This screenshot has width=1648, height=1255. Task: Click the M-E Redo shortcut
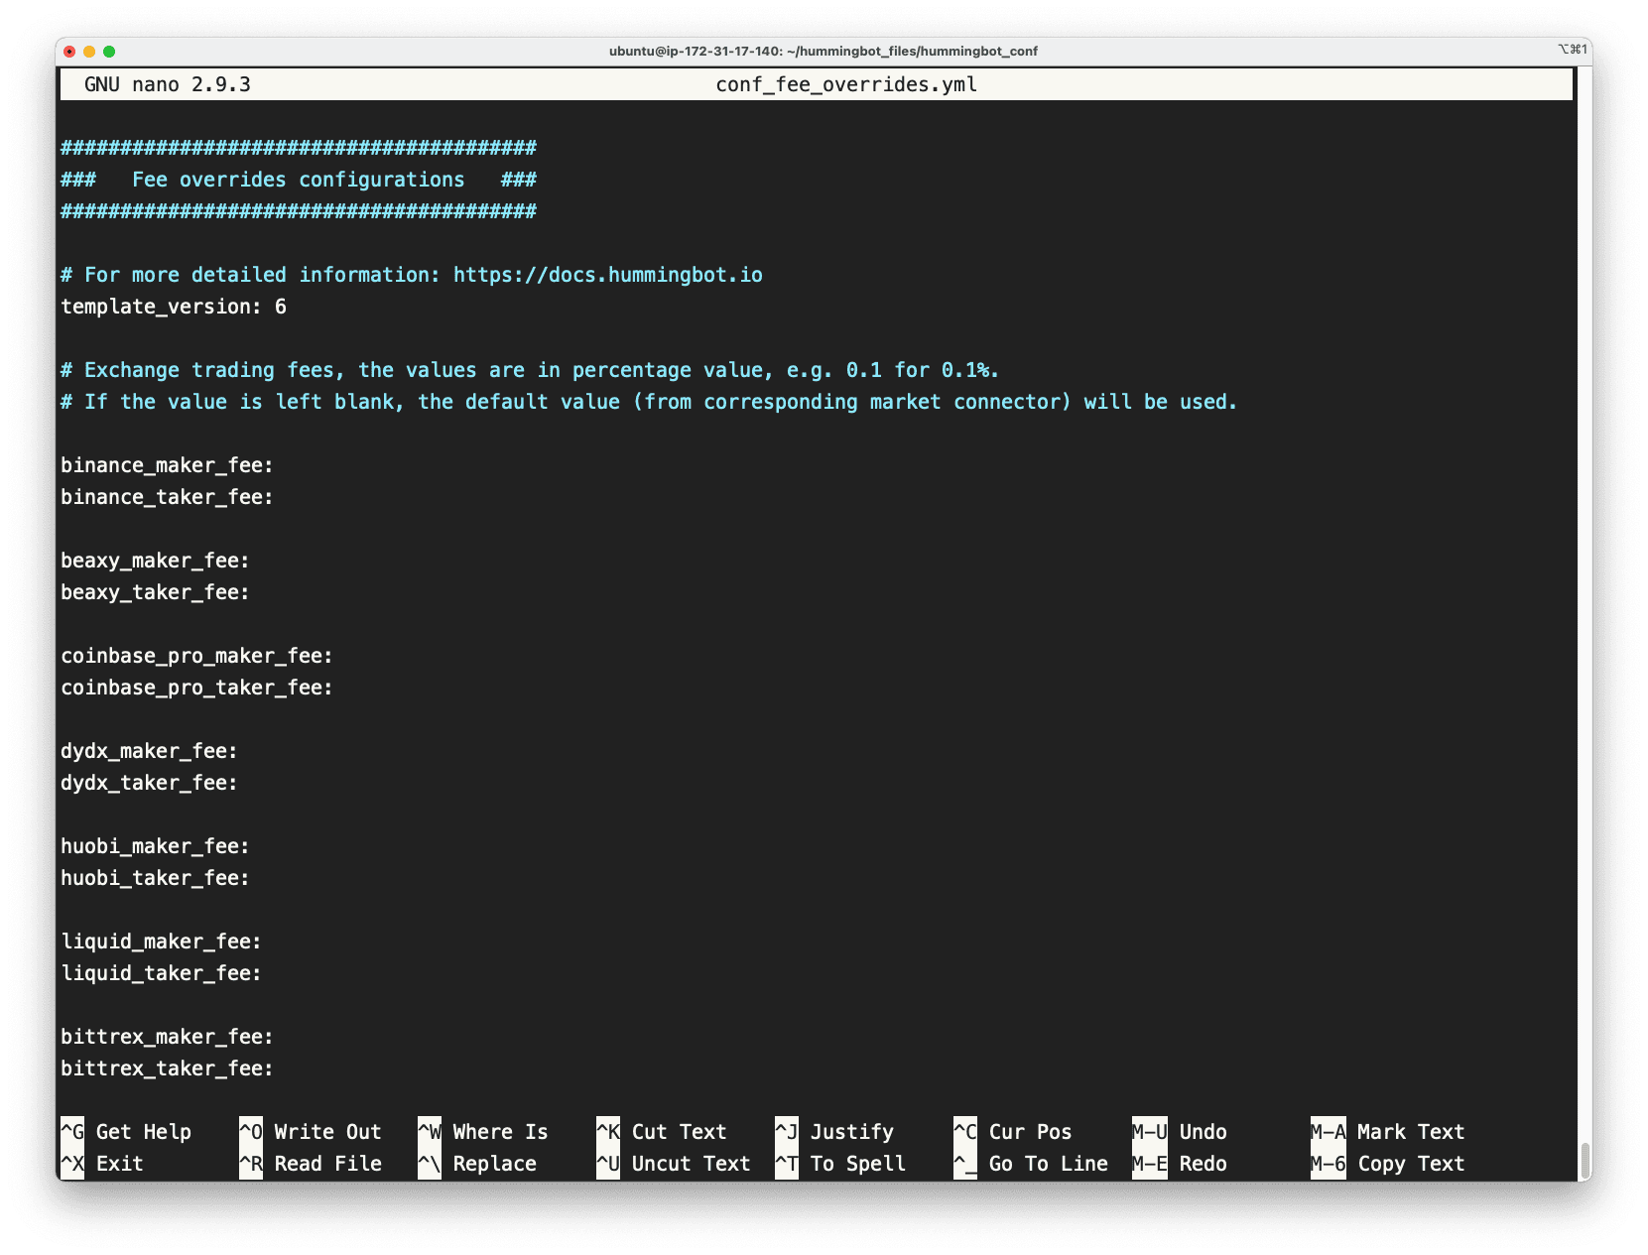pyautogui.click(x=1180, y=1164)
